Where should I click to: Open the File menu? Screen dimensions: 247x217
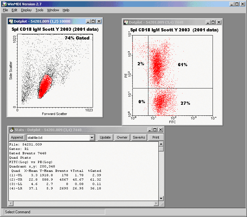click(x=5, y=10)
